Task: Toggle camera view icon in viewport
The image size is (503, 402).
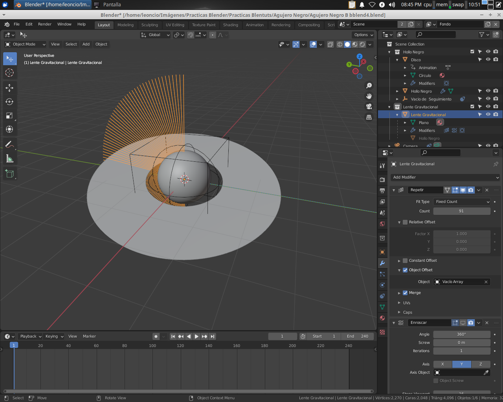Action: click(x=369, y=106)
